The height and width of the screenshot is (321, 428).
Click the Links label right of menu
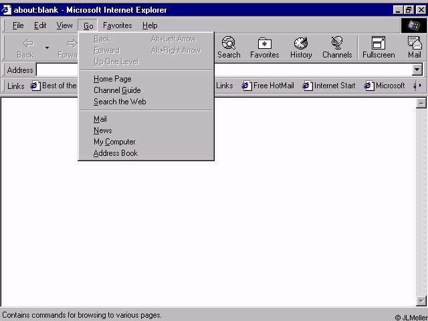pyautogui.click(x=225, y=86)
